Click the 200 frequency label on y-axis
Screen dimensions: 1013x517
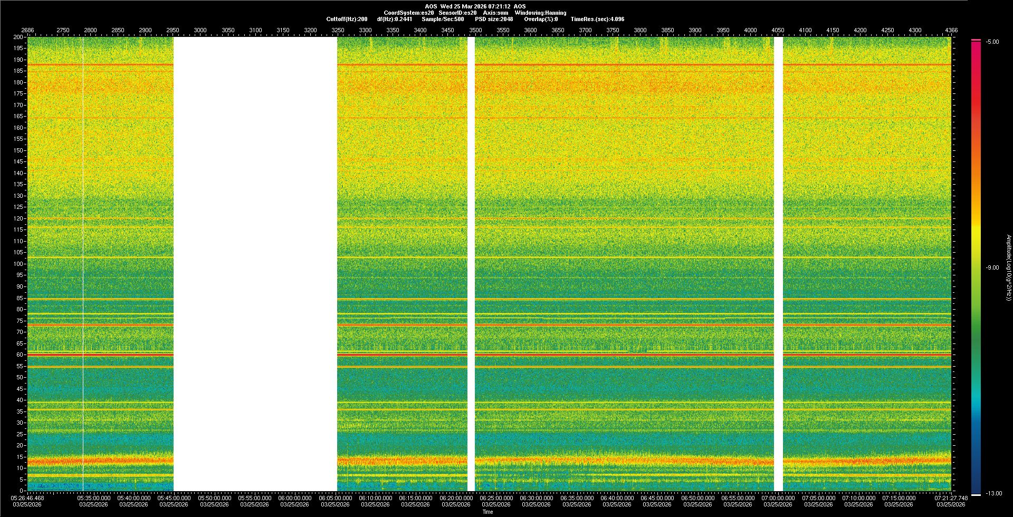[18, 37]
